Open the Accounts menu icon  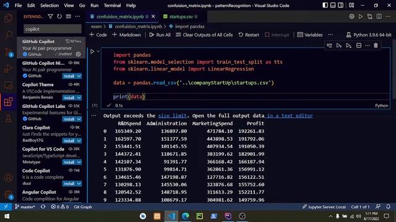coord(8,178)
